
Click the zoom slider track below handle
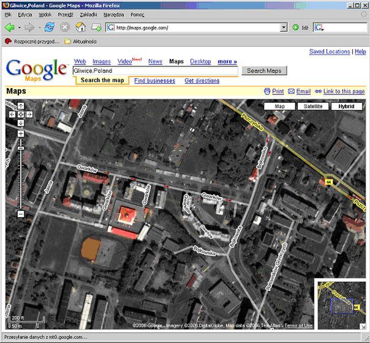(21, 179)
